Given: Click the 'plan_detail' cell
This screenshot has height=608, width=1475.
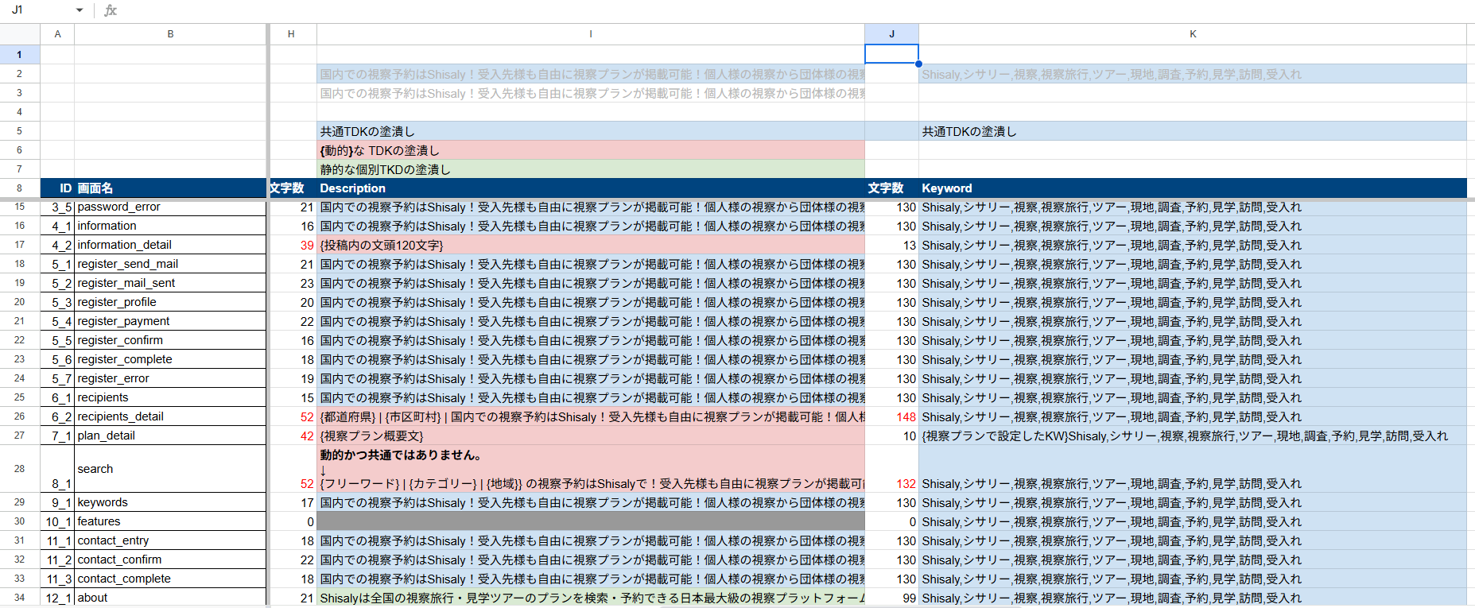Looking at the screenshot, I should 170,436.
